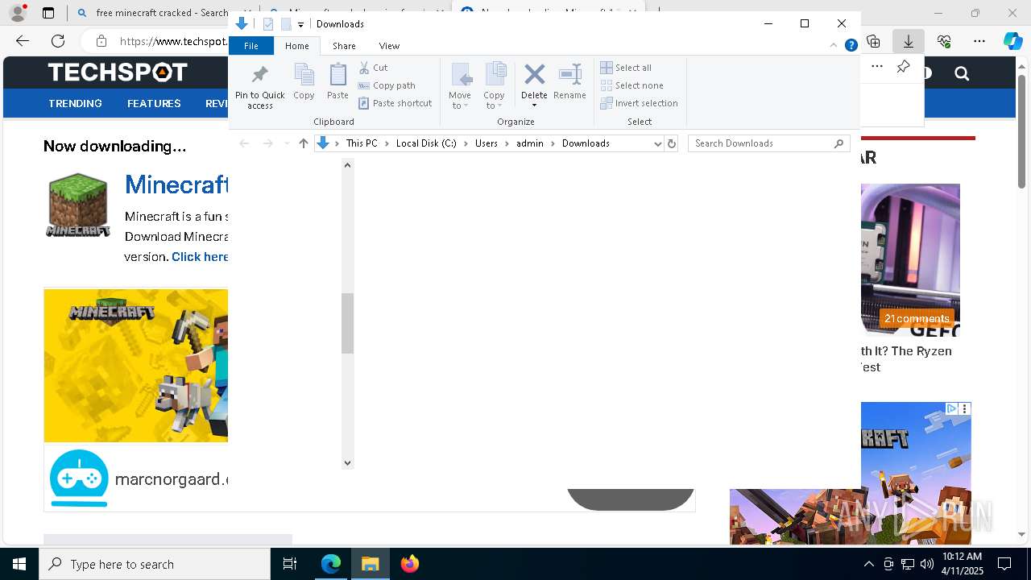Open Edge profile avatar icon
The image size is (1031, 580).
18,13
